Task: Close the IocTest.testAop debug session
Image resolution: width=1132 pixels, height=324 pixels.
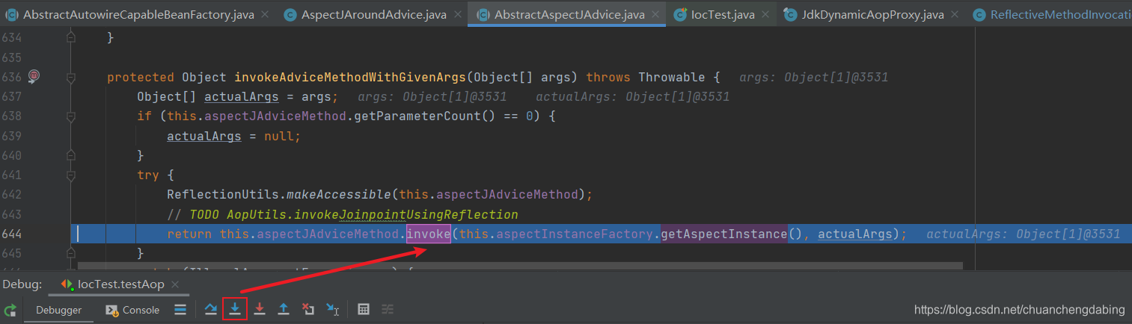Action: tap(175, 285)
